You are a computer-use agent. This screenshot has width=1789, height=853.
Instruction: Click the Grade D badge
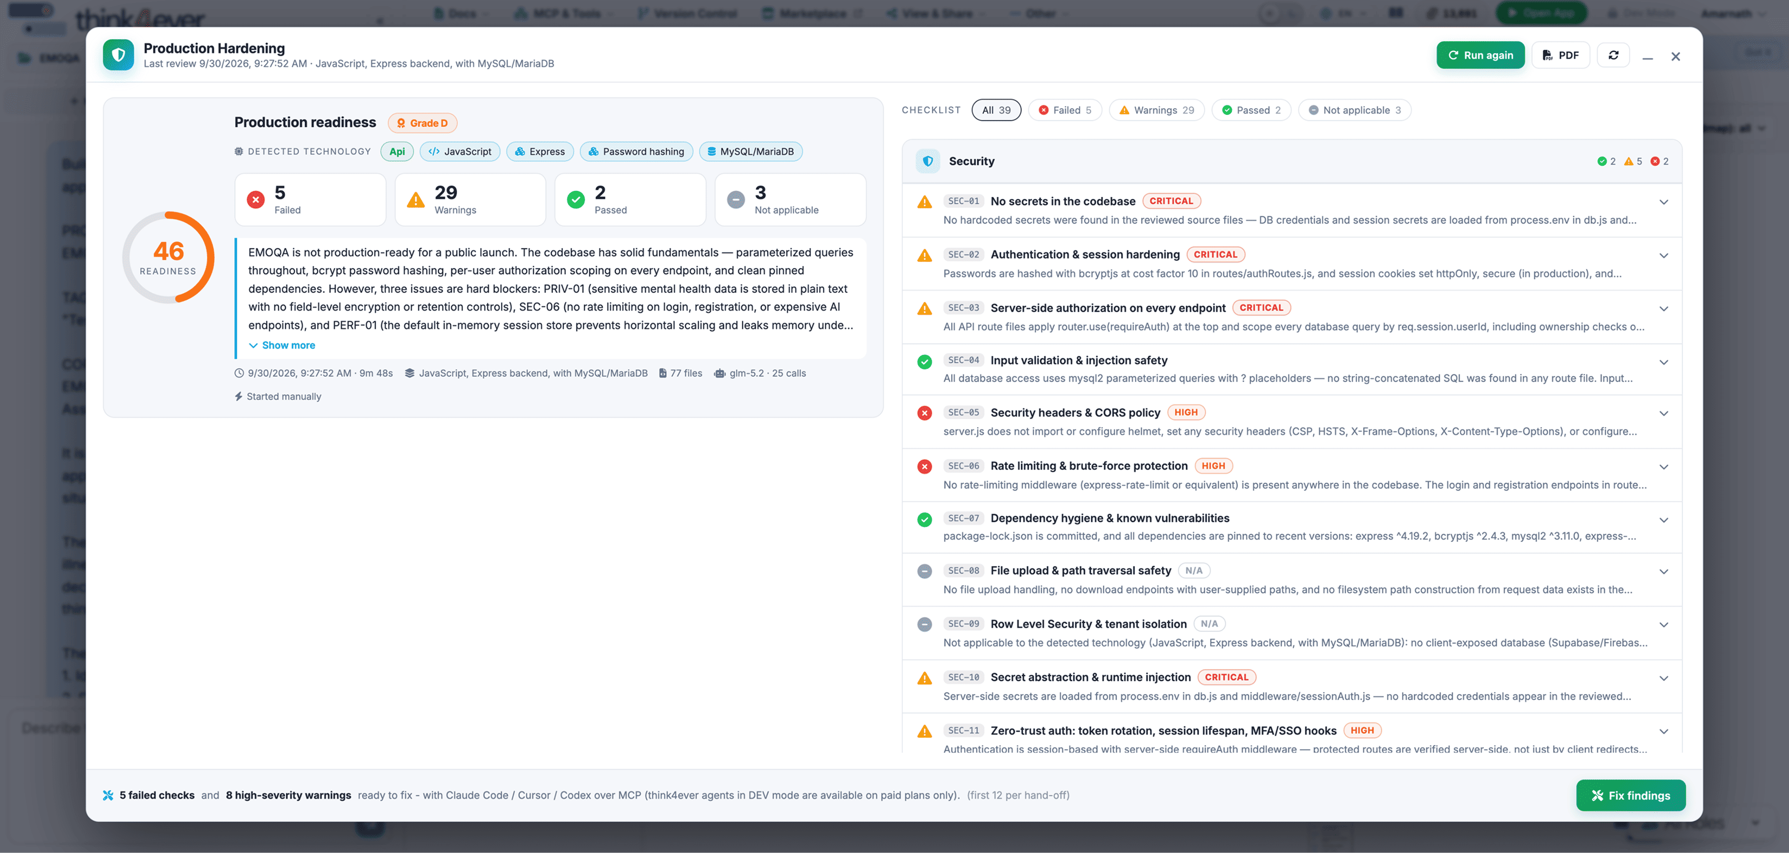tap(422, 123)
